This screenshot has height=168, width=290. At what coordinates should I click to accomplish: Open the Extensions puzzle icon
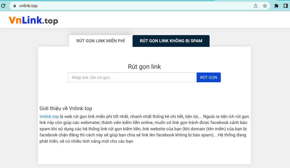click(276, 6)
